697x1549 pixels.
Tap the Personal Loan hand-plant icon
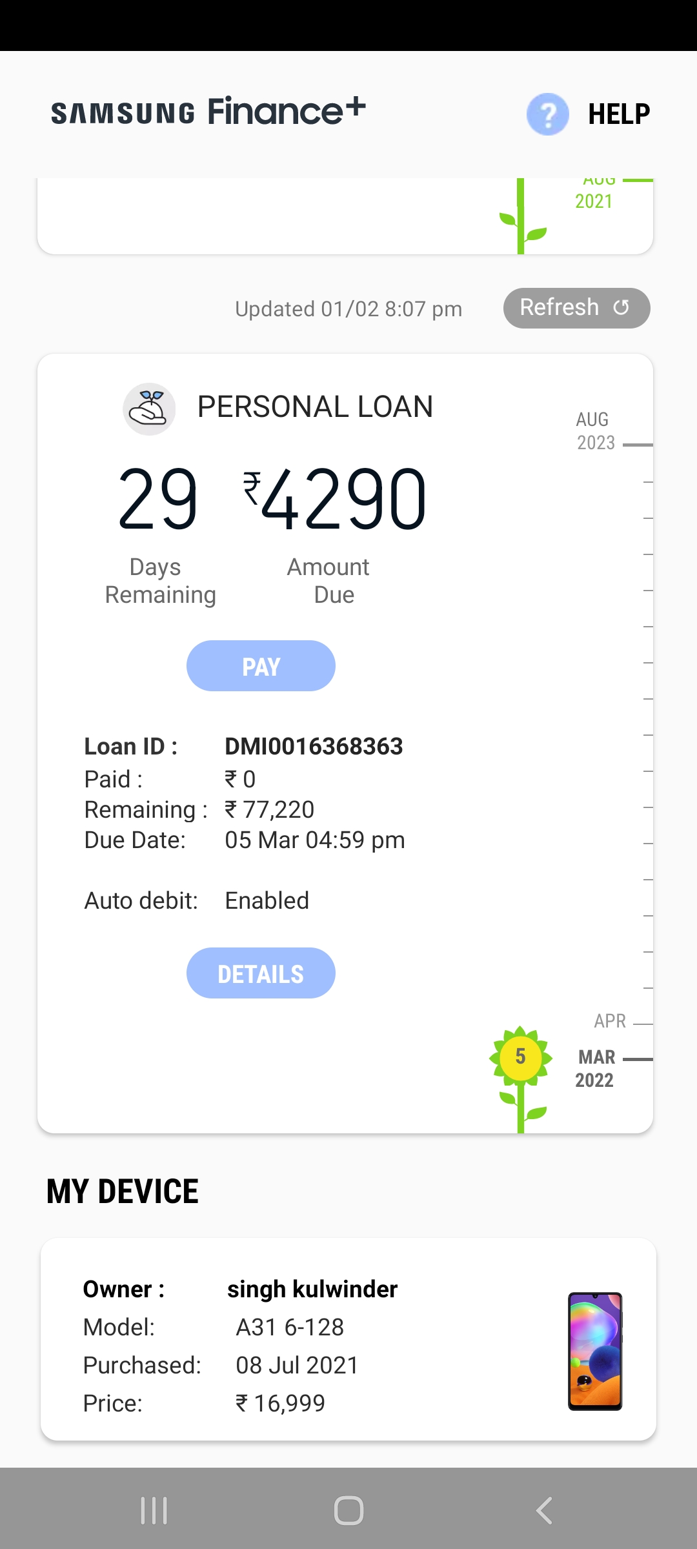point(149,409)
